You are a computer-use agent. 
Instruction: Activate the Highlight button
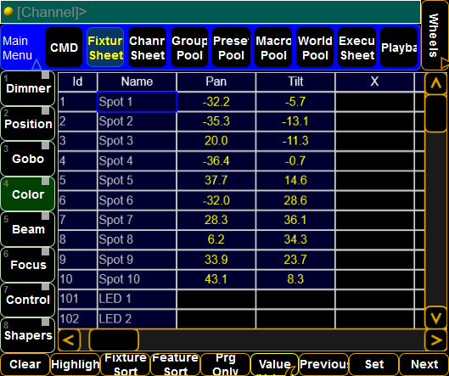click(x=76, y=365)
